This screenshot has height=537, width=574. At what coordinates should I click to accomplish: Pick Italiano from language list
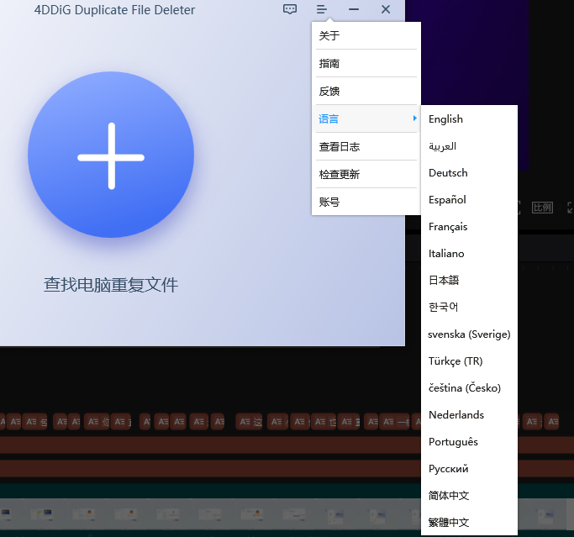(x=469, y=254)
